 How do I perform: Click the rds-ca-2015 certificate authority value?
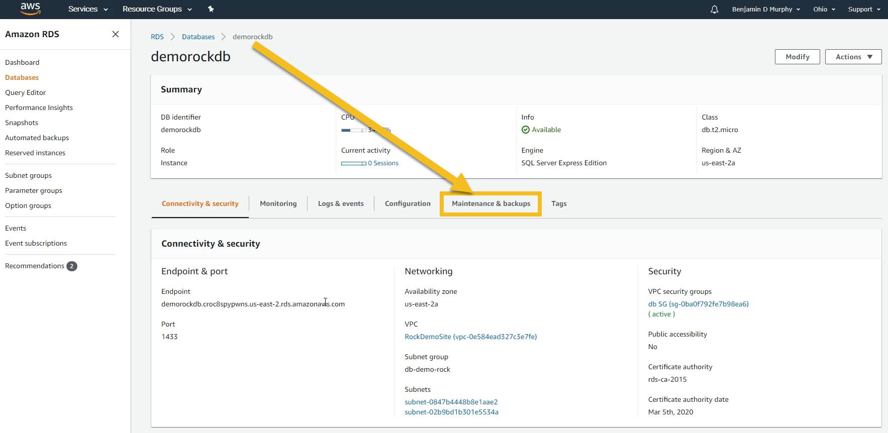pos(667,379)
